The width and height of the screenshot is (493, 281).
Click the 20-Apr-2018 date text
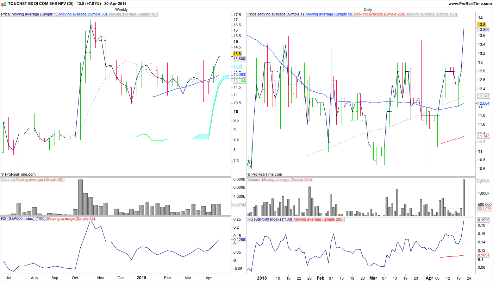[116, 3]
